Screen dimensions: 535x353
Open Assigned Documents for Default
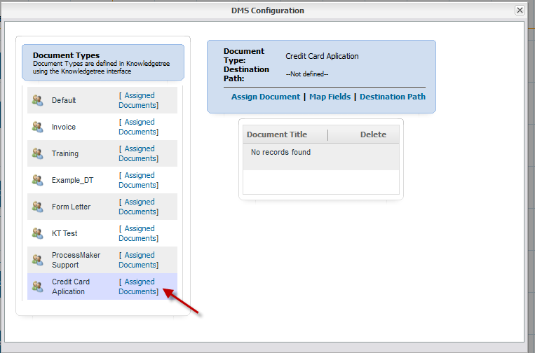click(139, 100)
